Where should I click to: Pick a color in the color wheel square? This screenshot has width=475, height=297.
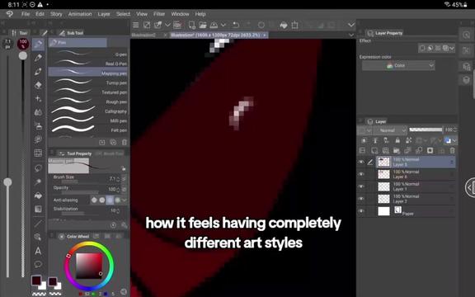pos(89,266)
